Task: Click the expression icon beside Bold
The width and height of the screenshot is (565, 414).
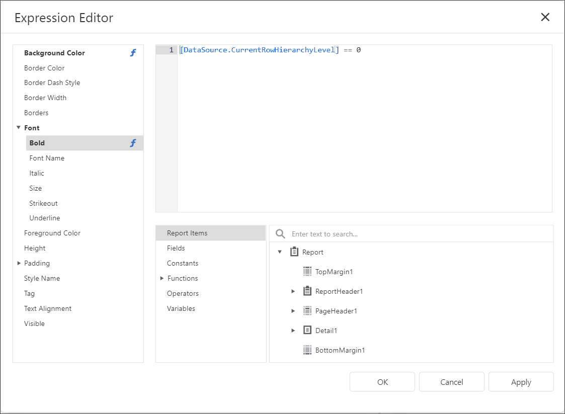Action: click(133, 143)
